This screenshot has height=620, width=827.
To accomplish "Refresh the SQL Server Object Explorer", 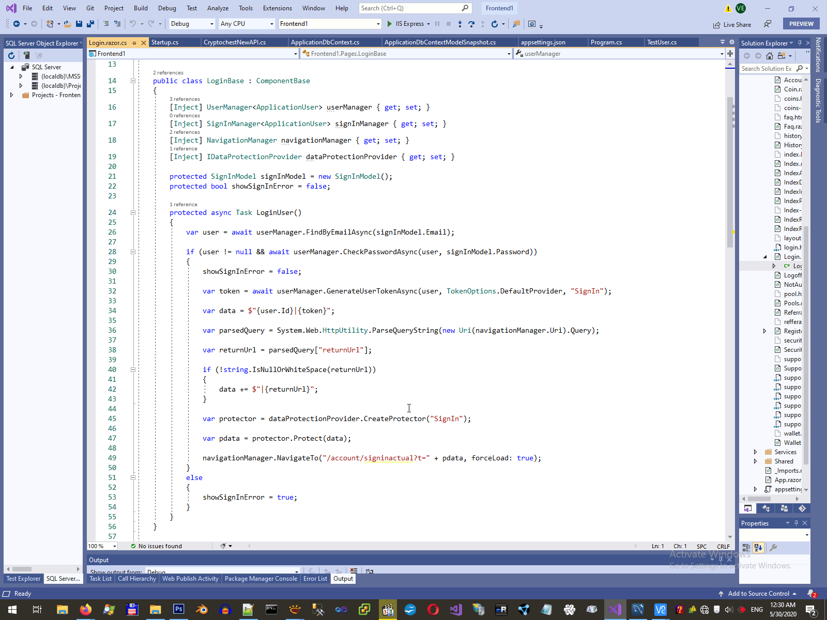I will coord(11,55).
